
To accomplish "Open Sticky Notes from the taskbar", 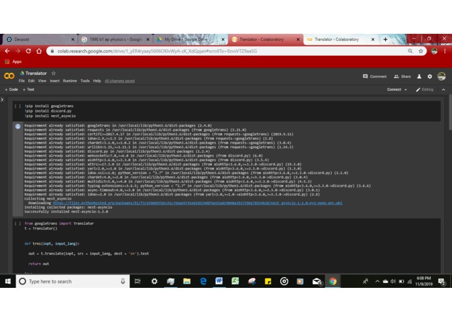I will point(268,281).
